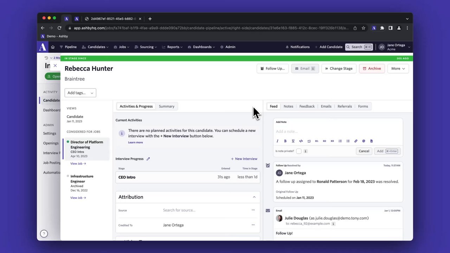450x253 pixels.
Task: Open the Learn more link
Action: (135, 142)
